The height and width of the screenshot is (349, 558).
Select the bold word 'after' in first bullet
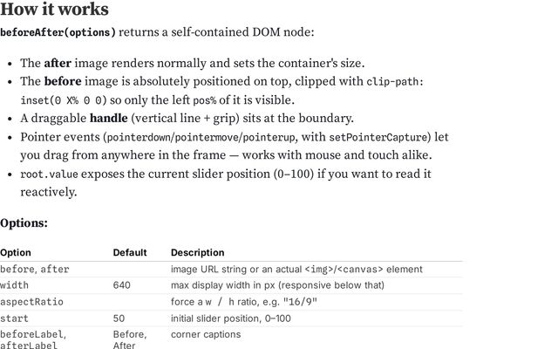[x=58, y=64]
